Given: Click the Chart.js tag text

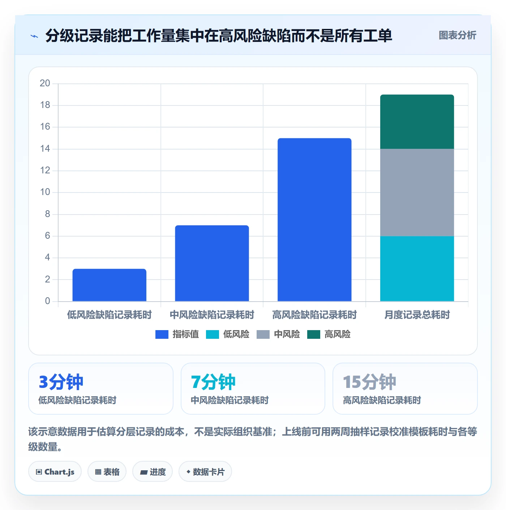Looking at the screenshot, I should 59,472.
